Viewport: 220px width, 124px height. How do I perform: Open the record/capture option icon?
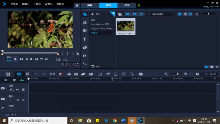click(61, 74)
